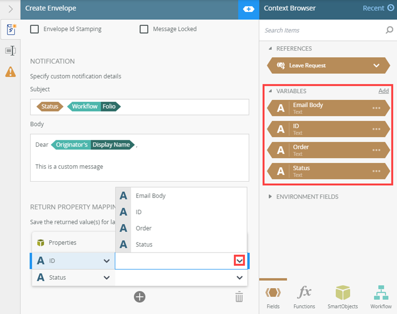Expand the ENVIRONMENT FIELDS section
The height and width of the screenshot is (314, 397).
pyautogui.click(x=270, y=196)
